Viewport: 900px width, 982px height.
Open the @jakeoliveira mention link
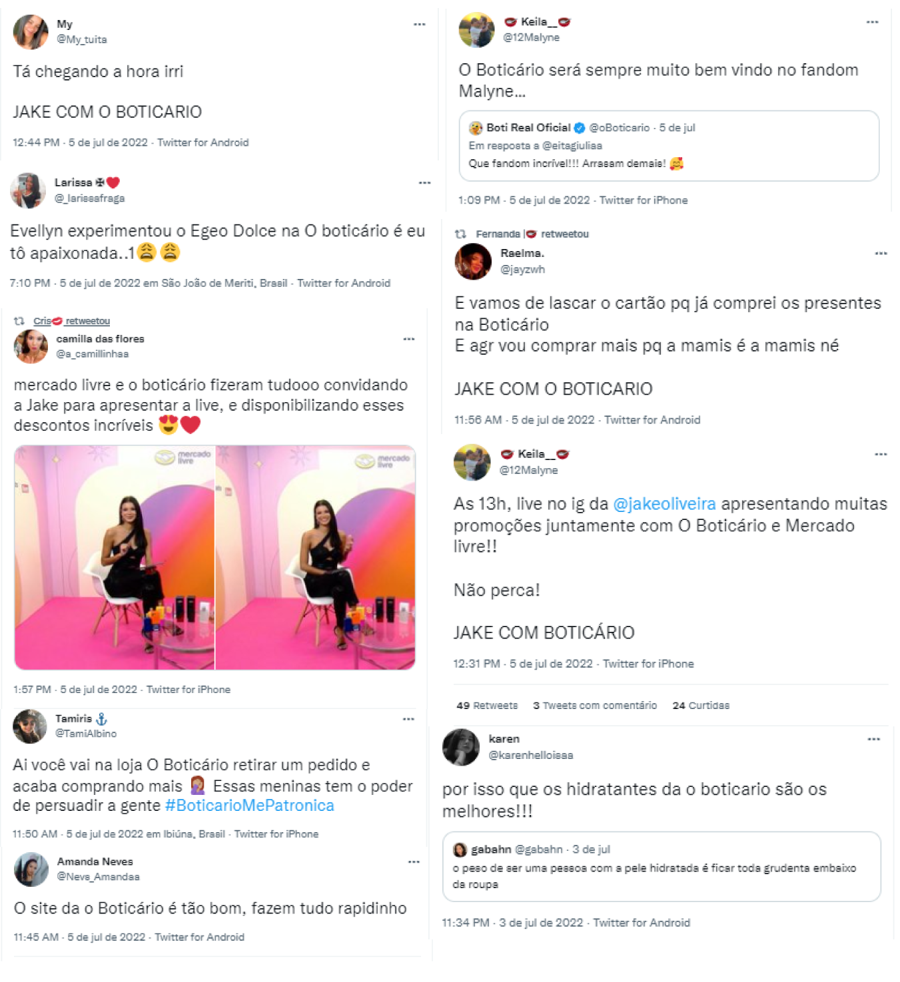click(664, 504)
